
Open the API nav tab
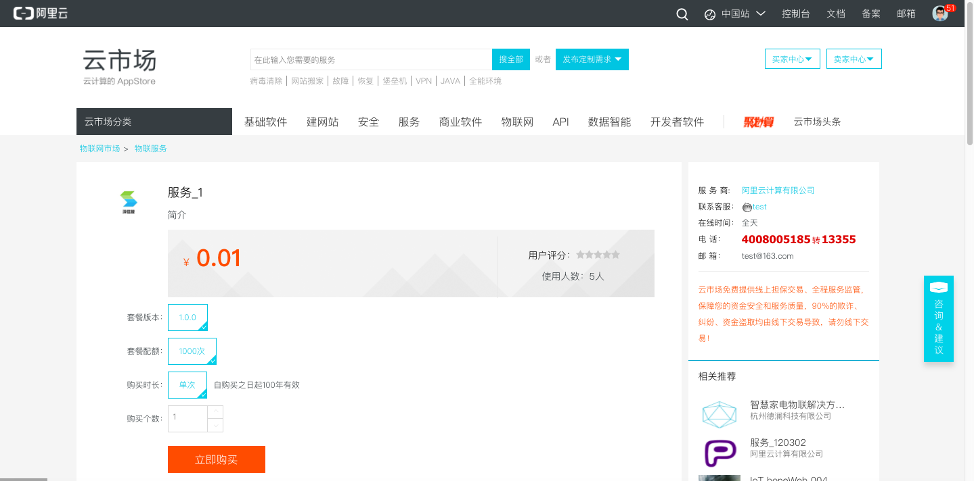tap(561, 122)
